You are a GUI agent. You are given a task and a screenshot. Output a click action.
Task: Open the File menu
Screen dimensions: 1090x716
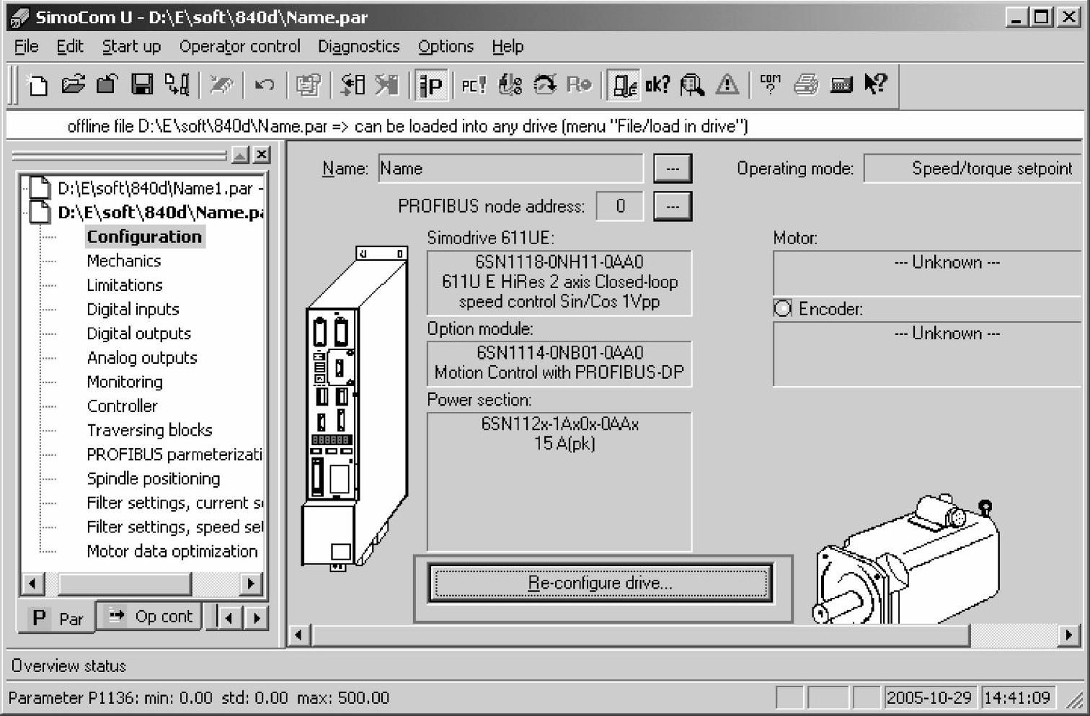tap(27, 46)
